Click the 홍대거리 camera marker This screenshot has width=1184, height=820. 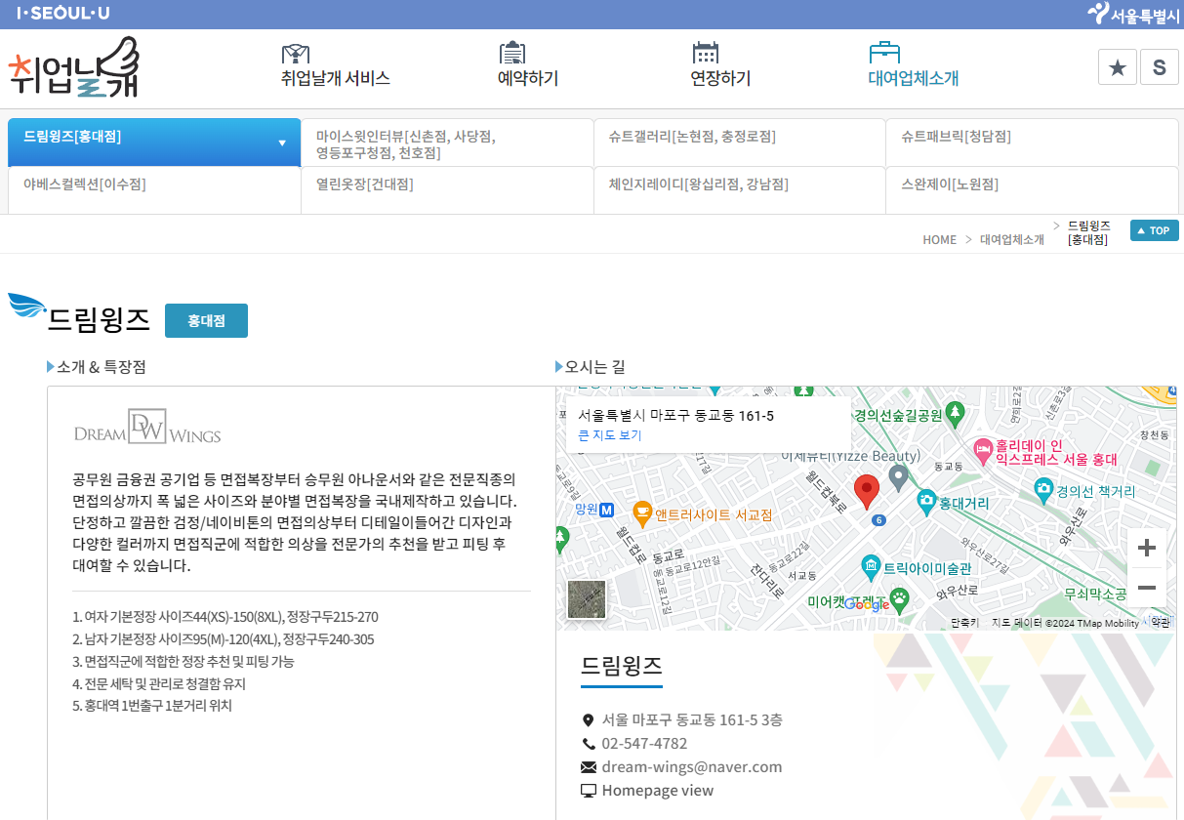pyautogui.click(x=926, y=503)
